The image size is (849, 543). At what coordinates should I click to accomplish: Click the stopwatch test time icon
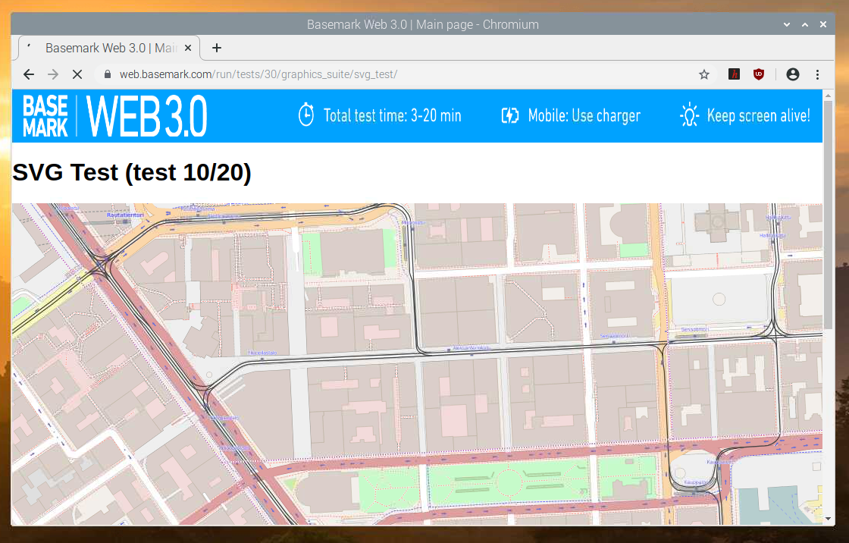coord(305,115)
